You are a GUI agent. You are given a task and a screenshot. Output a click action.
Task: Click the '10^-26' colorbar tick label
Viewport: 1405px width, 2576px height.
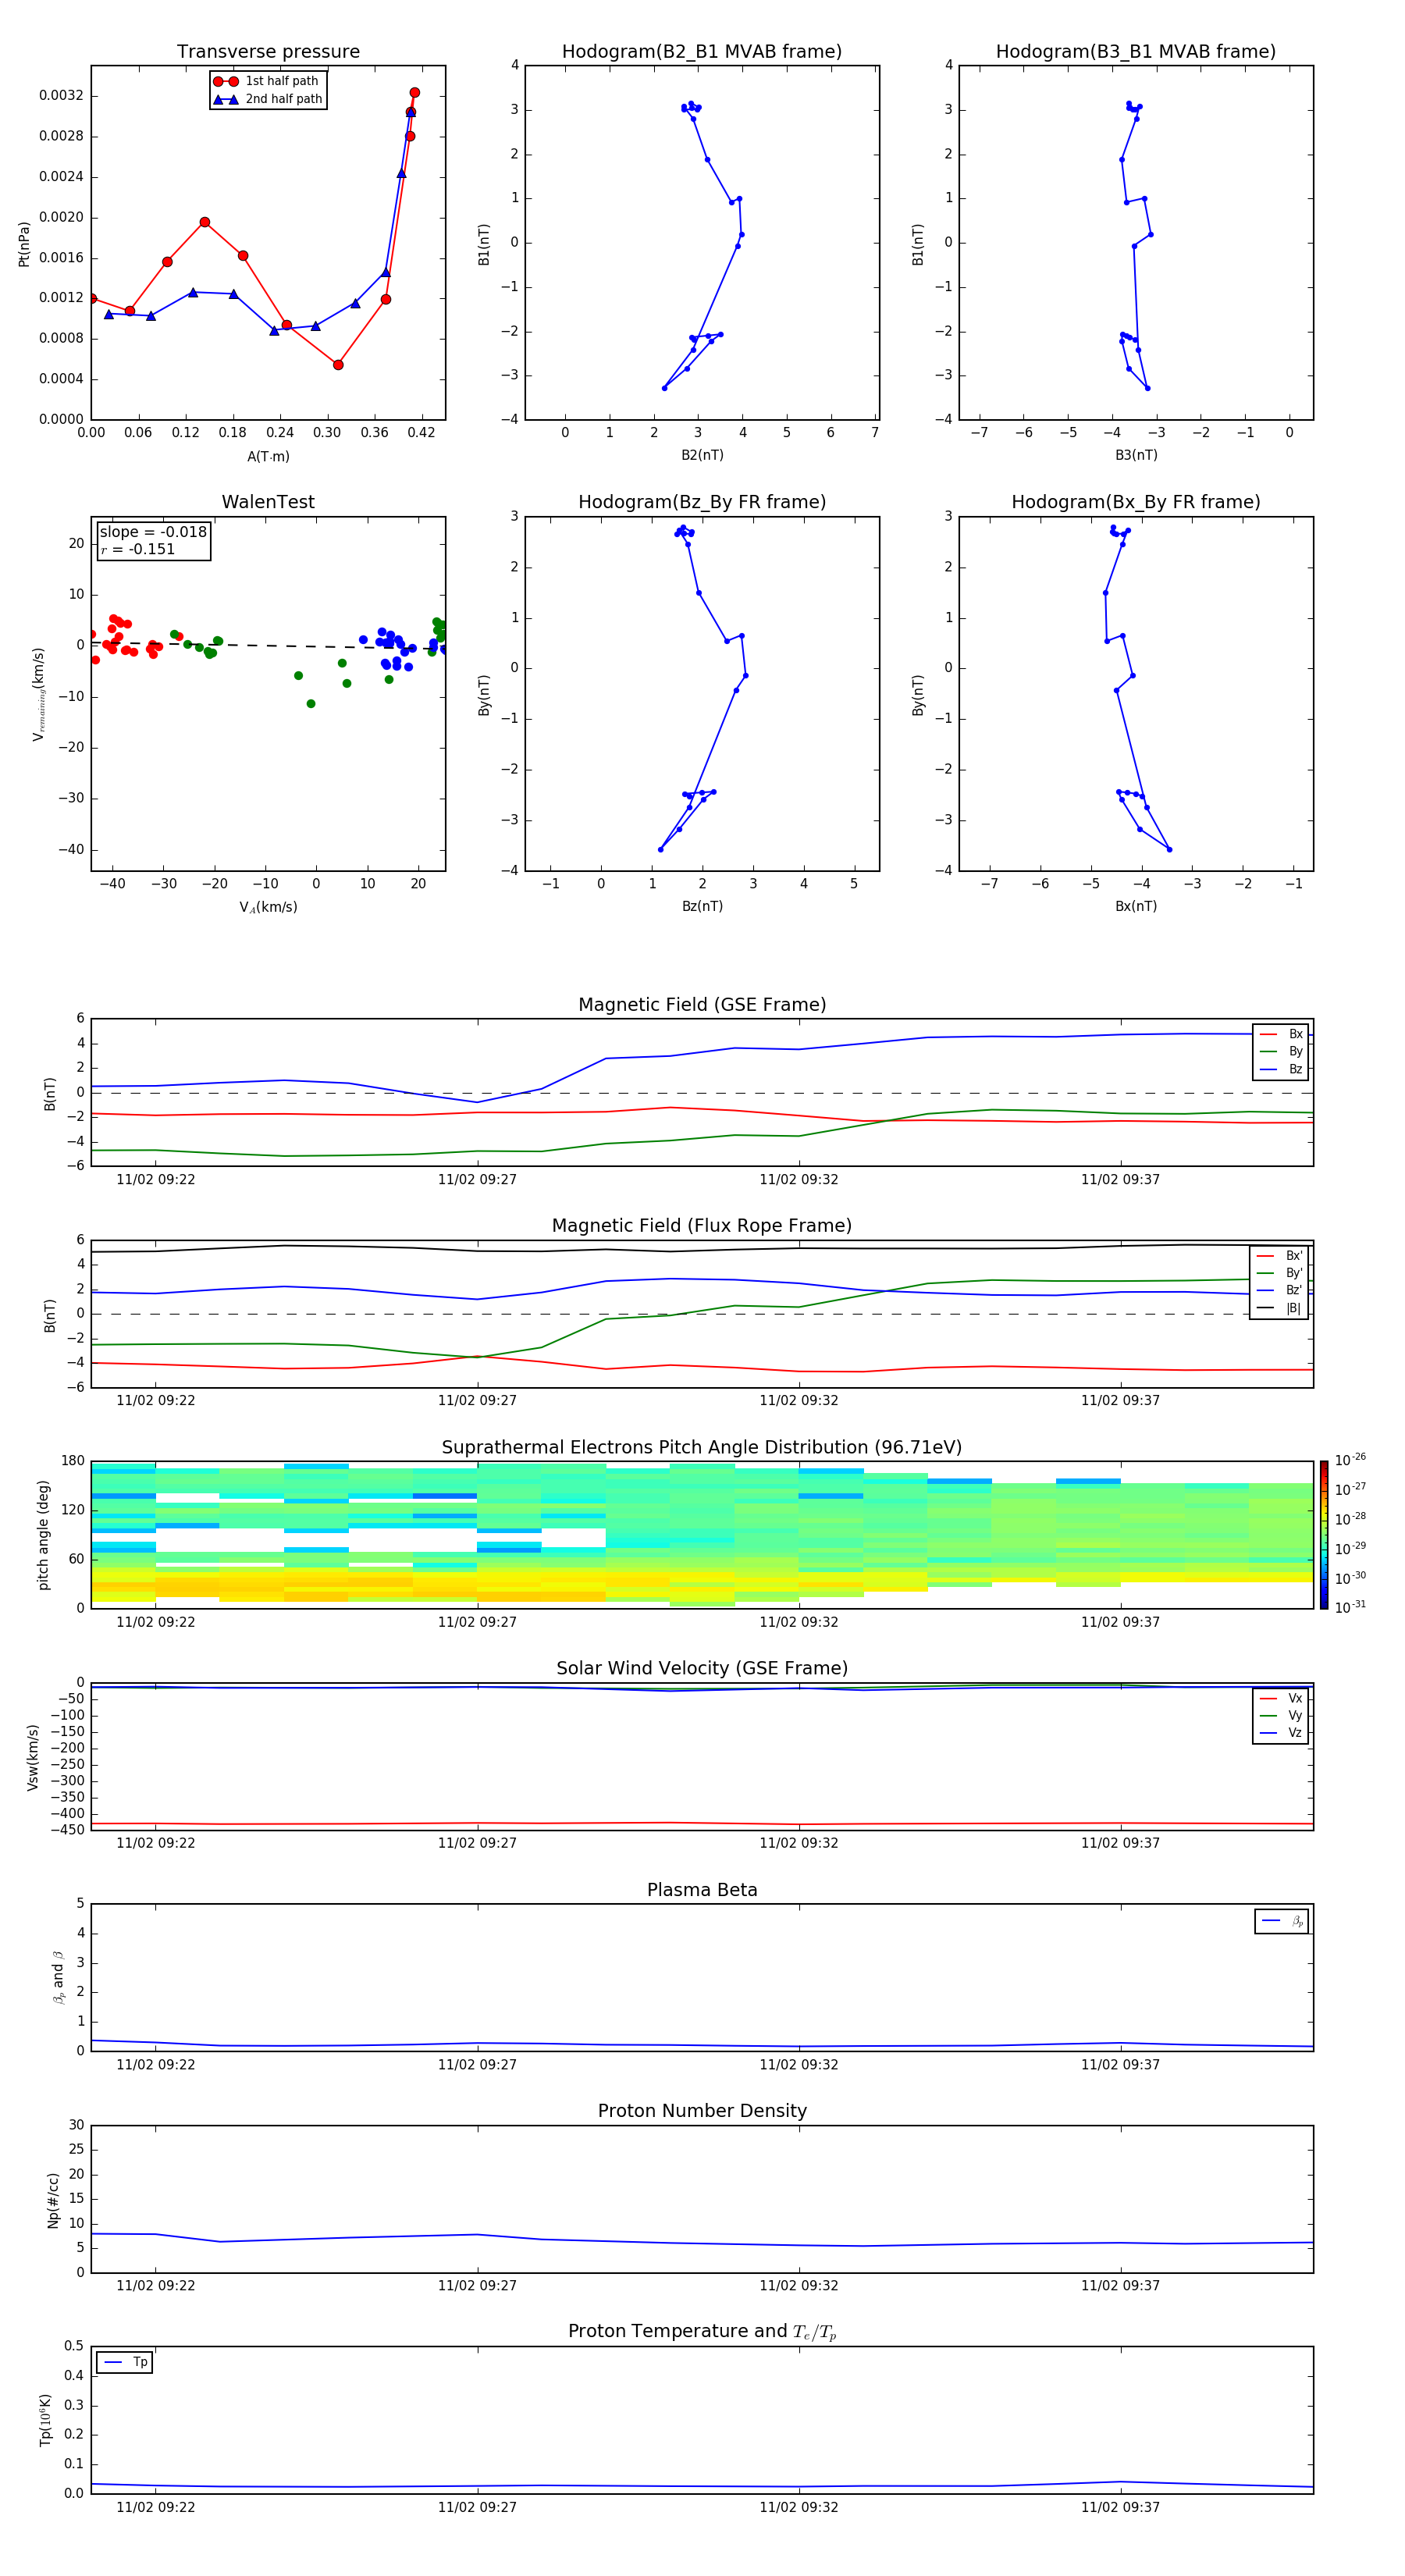pos(1350,1460)
